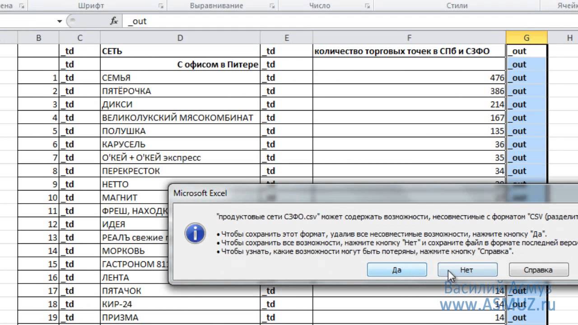Select the ПЯТЁРОЧКА cell
The width and height of the screenshot is (578, 325).
(180, 91)
